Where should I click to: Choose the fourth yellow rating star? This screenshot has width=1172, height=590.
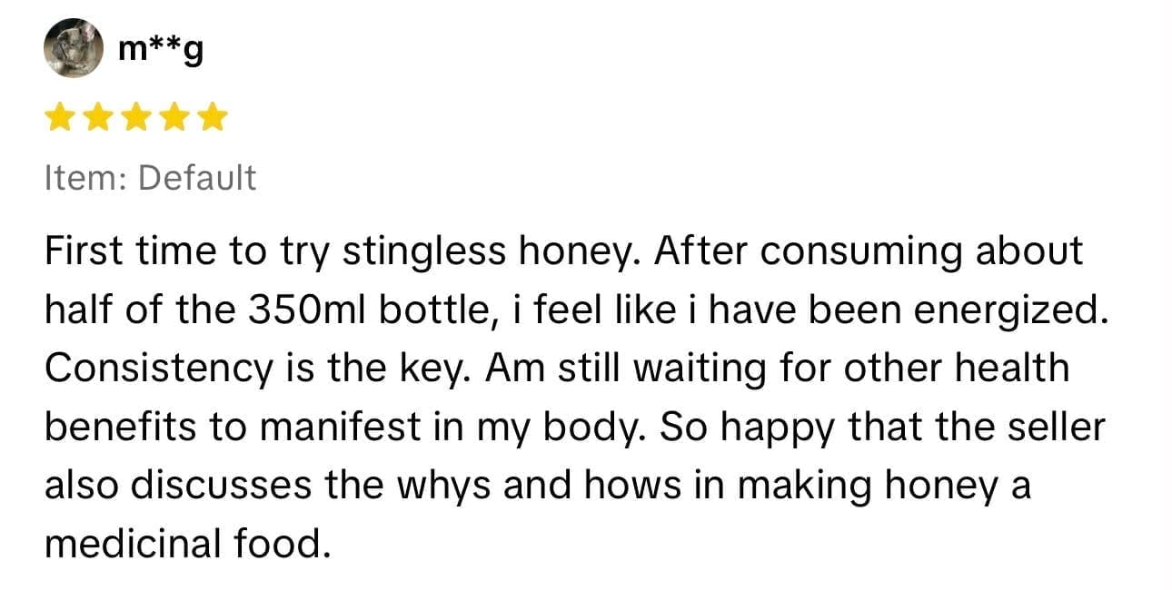tap(174, 118)
